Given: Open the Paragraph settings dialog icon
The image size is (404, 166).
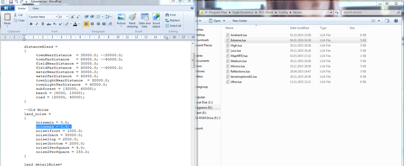Looking at the screenshot, I should tap(110, 24).
